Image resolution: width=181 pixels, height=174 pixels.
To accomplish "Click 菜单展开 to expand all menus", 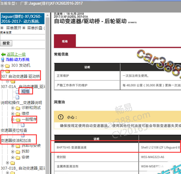I will tap(14, 28).
